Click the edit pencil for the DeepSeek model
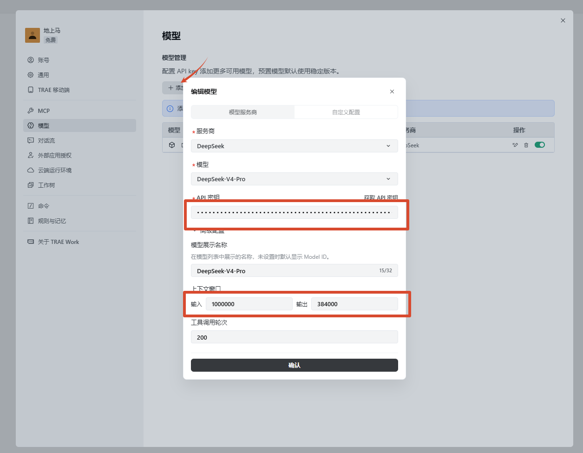Screen dimensions: 583x453 (515, 145)
